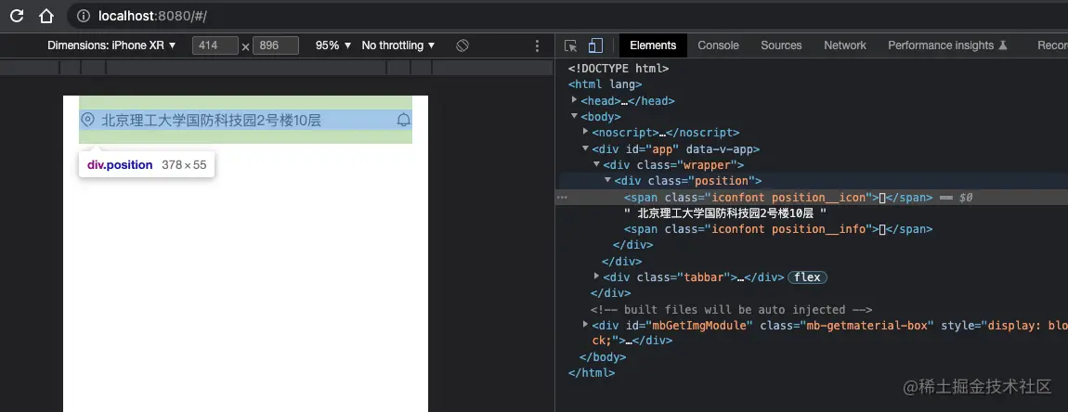Viewport: 1068px width, 412px height.
Task: Open the partially visible Recorder tab
Action: 1052,45
